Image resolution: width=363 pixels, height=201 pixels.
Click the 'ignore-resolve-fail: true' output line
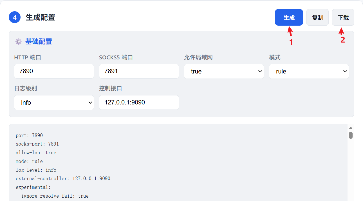(x=55, y=196)
